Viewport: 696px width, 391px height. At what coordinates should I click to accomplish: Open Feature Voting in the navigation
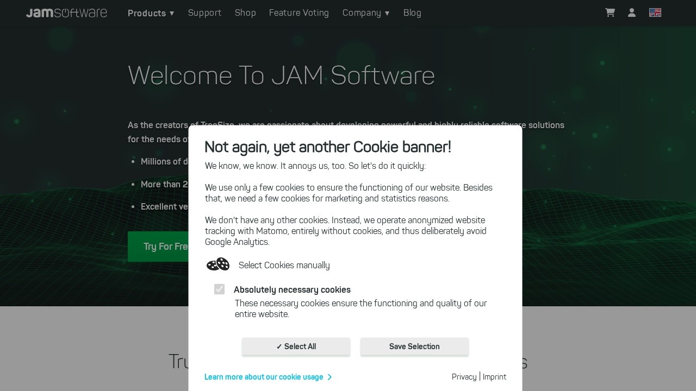[x=299, y=13]
